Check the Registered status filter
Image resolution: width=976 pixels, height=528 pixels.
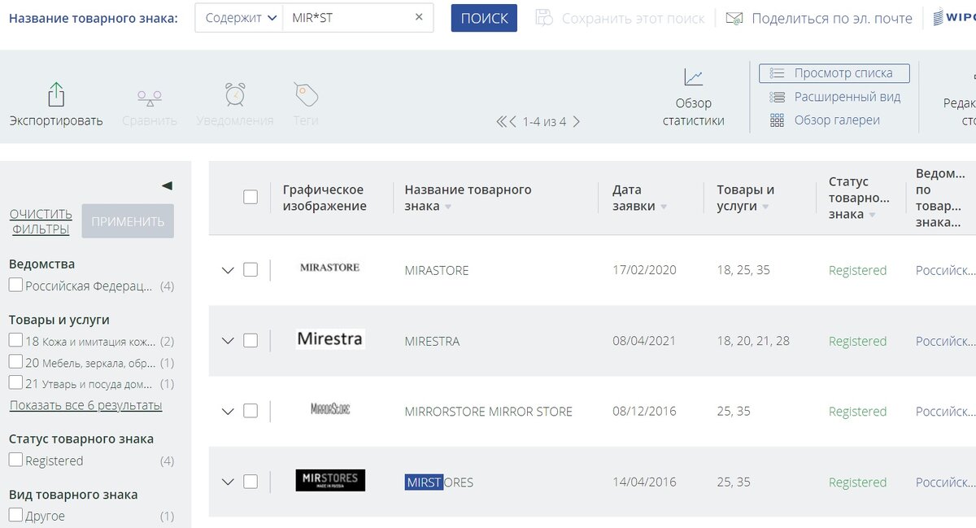(x=15, y=460)
